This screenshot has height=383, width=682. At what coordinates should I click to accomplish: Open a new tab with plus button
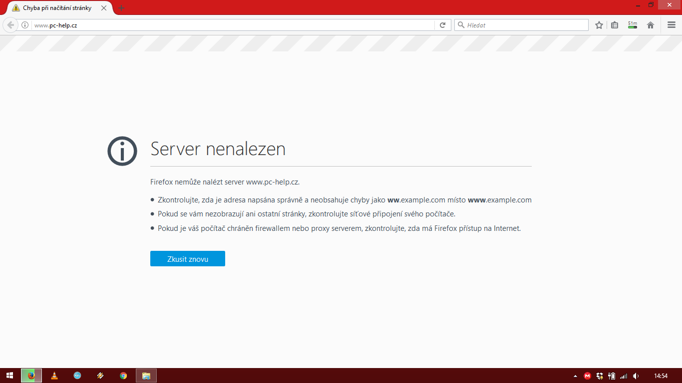pyautogui.click(x=121, y=8)
